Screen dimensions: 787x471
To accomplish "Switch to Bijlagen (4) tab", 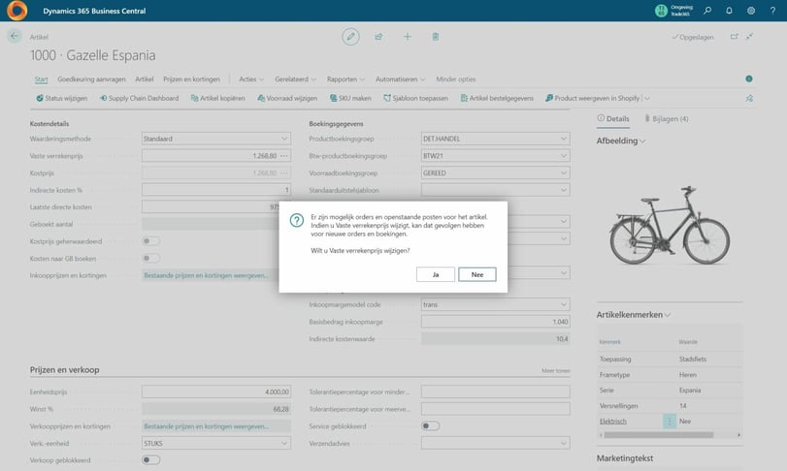I will coord(667,119).
